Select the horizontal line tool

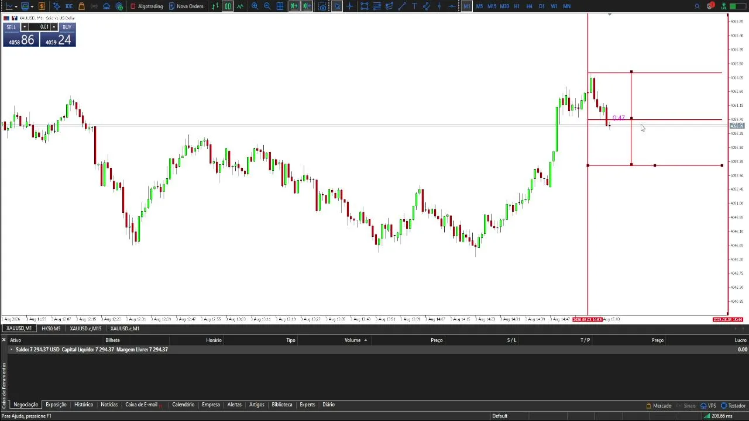tap(452, 6)
